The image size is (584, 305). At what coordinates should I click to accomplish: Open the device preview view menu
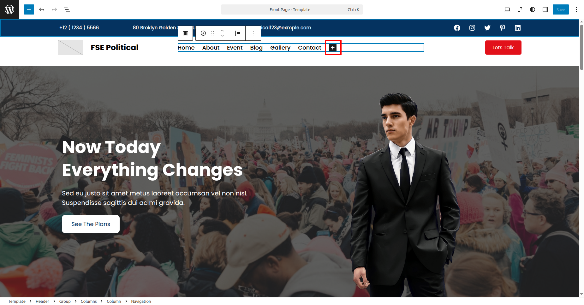pyautogui.click(x=507, y=9)
